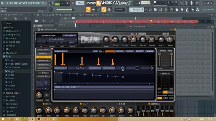Open the plugin picker plug icon
This screenshot has width=216, height=121.
(x=182, y=10)
